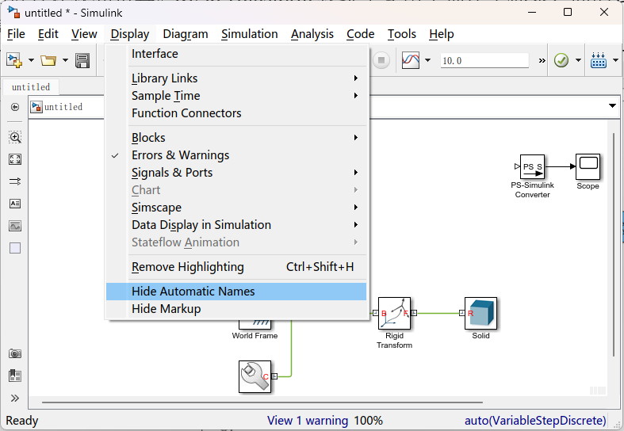Click the back navigation arrow icon
This screenshot has width=624, height=431.
[x=15, y=107]
